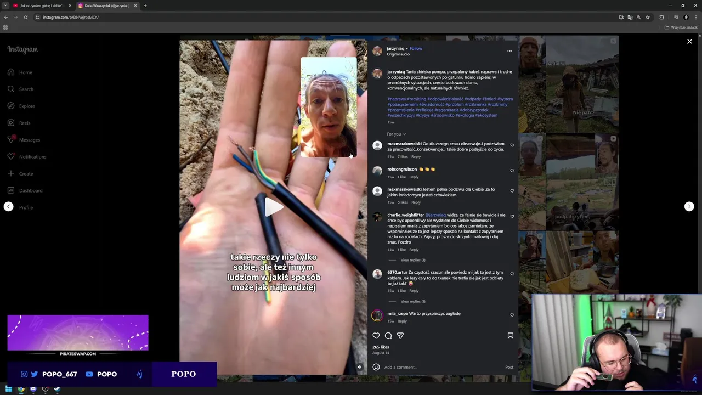Open Steam from the taskbar

coord(57,389)
